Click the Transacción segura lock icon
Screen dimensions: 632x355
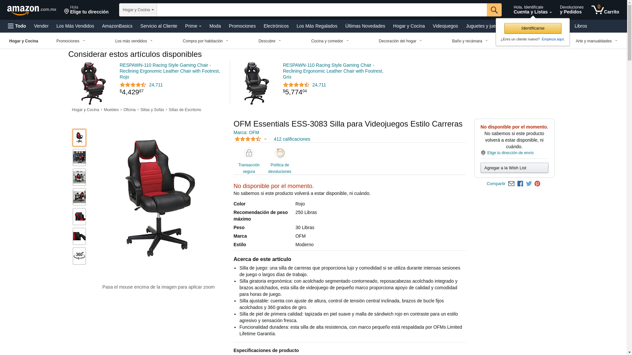click(x=249, y=153)
